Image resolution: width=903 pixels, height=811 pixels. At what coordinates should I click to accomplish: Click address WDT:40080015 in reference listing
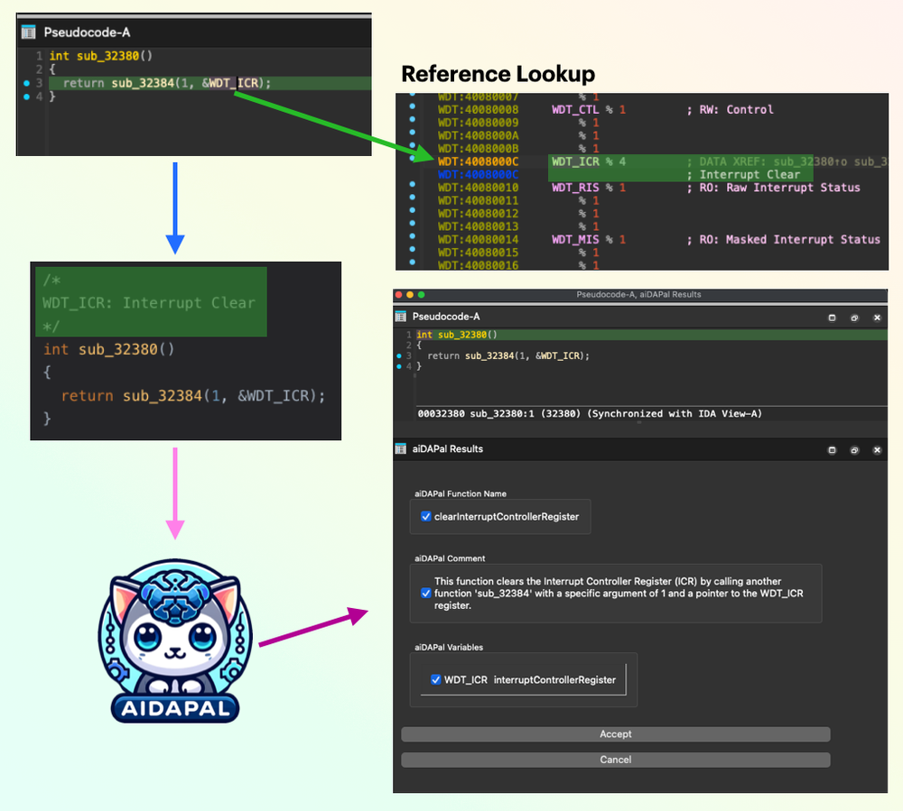pyautogui.click(x=478, y=253)
